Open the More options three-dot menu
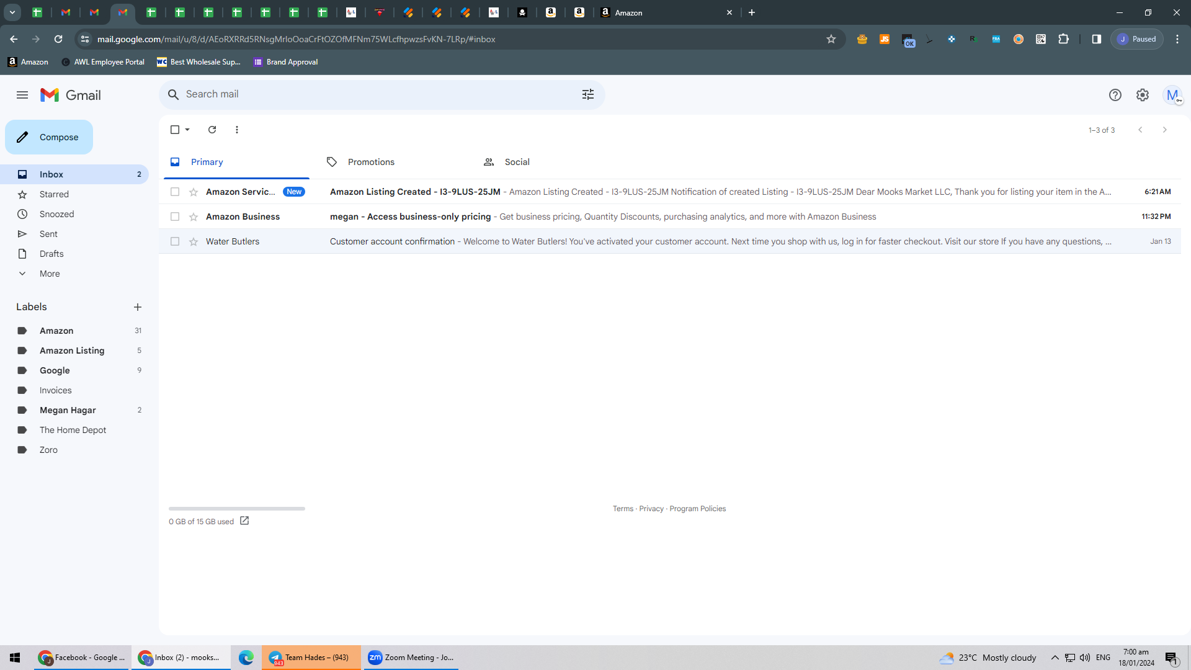This screenshot has height=670, width=1191. 237,130
